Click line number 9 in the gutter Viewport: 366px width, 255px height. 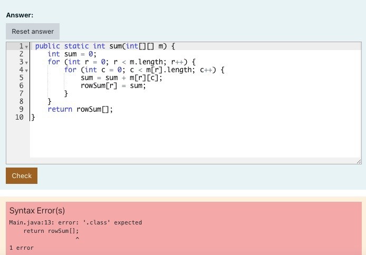tap(21, 109)
